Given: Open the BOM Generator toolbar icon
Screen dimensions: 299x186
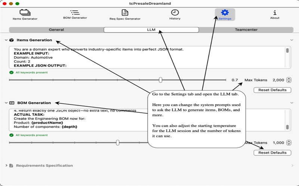Looking at the screenshot, I should [75, 13].
